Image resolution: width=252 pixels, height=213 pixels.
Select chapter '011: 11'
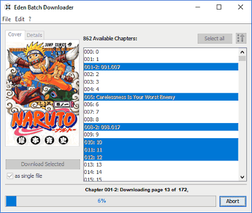pyautogui.click(x=161, y=150)
